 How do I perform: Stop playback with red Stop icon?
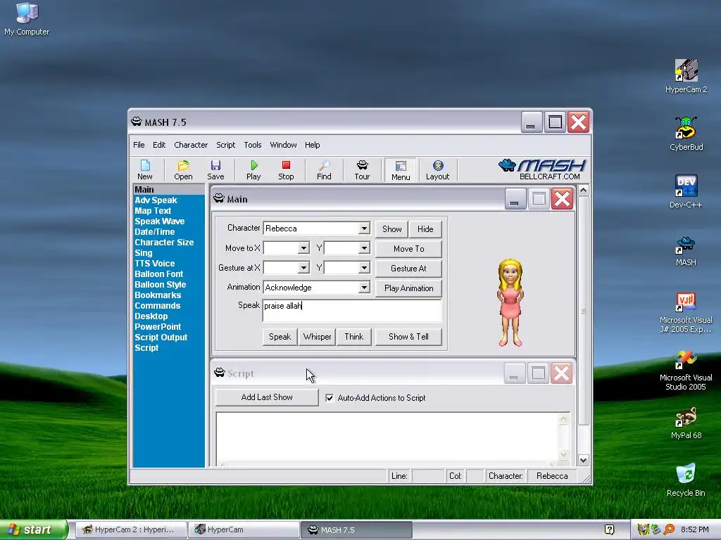286,169
